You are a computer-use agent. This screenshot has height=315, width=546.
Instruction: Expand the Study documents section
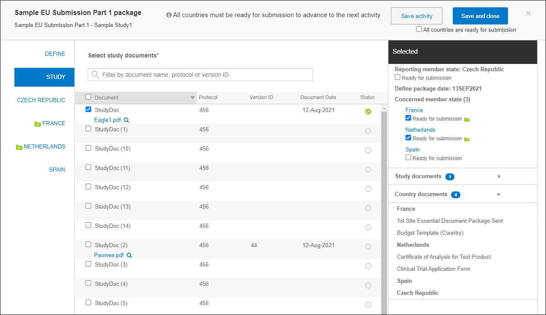tap(499, 176)
